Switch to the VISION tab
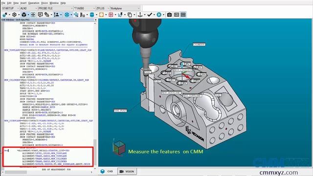313x176 pixels. [127, 172]
